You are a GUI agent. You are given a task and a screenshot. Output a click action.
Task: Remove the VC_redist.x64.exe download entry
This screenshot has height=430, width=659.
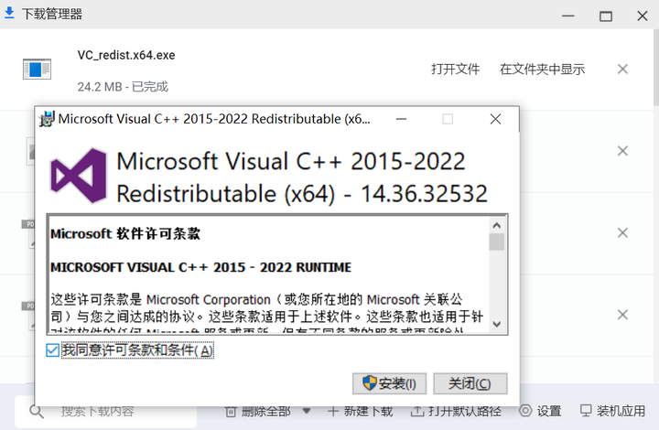click(622, 69)
